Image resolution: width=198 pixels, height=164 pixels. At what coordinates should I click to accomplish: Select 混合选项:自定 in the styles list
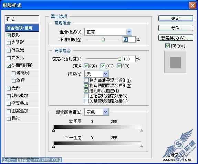pyautogui.click(x=22, y=28)
